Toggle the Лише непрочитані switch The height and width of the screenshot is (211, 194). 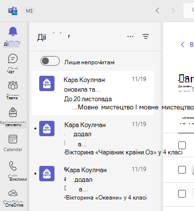point(50,61)
